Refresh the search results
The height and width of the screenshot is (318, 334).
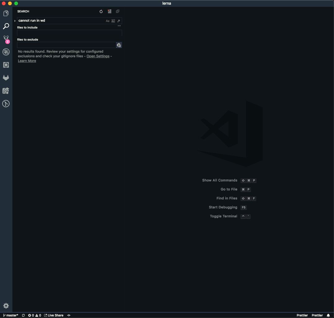101,11
